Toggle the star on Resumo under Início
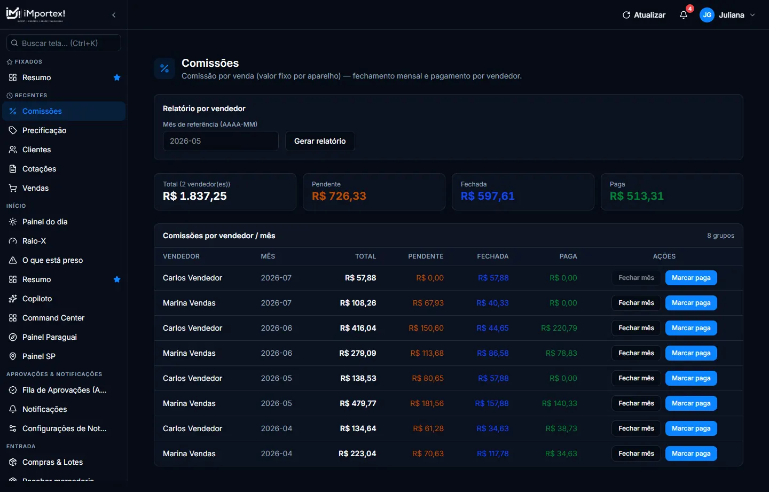Viewport: 769px width, 492px height. (117, 279)
